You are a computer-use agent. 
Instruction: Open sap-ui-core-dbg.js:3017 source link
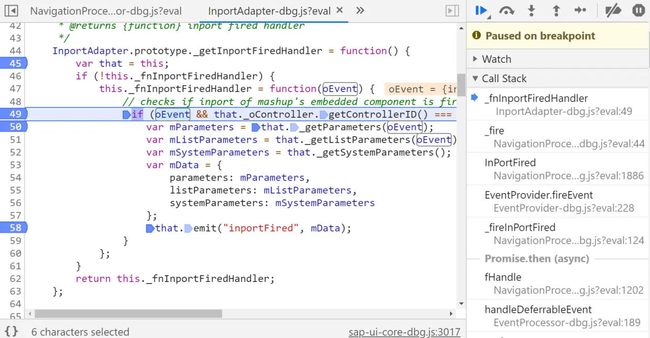click(x=404, y=332)
